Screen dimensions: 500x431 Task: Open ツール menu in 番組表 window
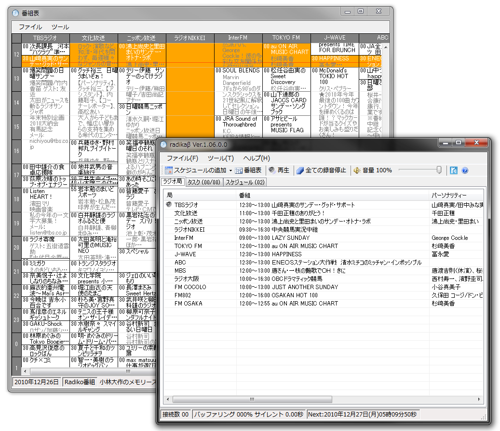(x=60, y=27)
